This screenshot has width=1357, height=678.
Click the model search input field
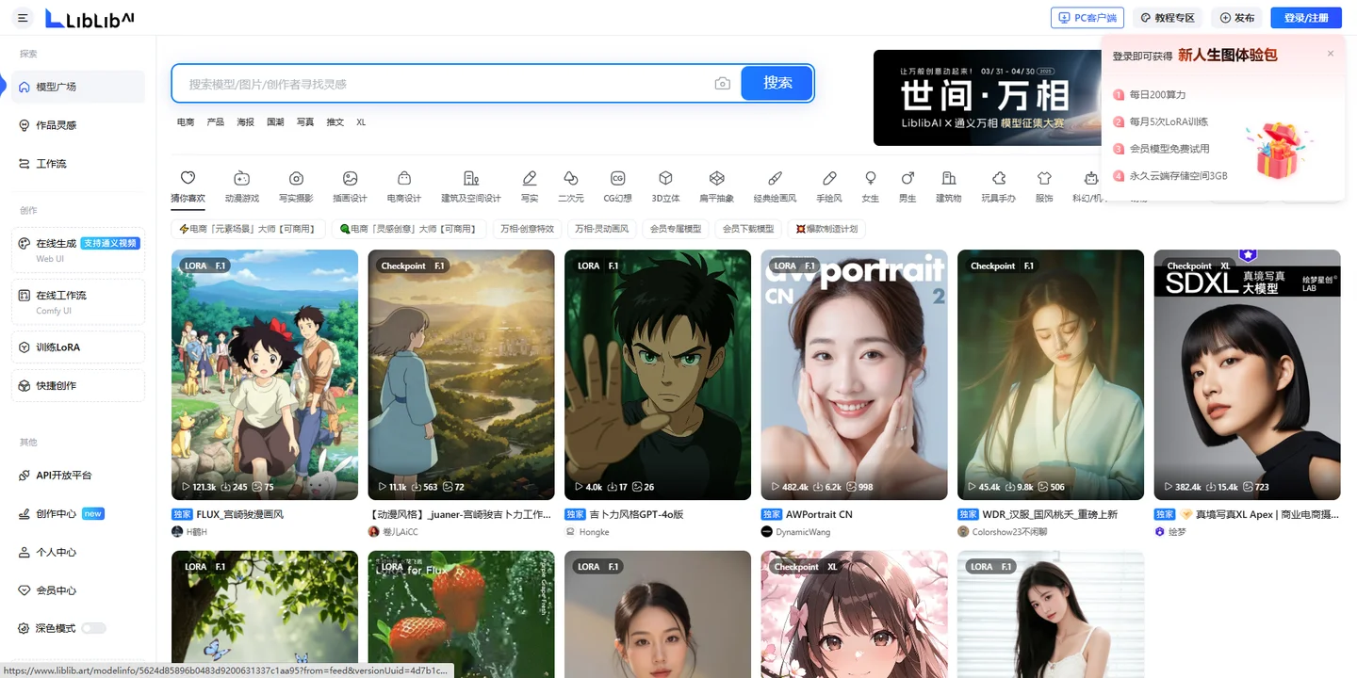[x=443, y=84]
